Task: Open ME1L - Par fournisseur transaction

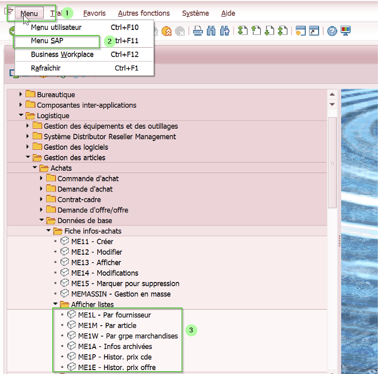Action: pyautogui.click(x=114, y=315)
